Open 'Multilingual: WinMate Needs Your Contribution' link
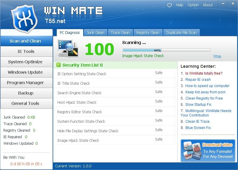This screenshot has width=238, height=170. 206,113
